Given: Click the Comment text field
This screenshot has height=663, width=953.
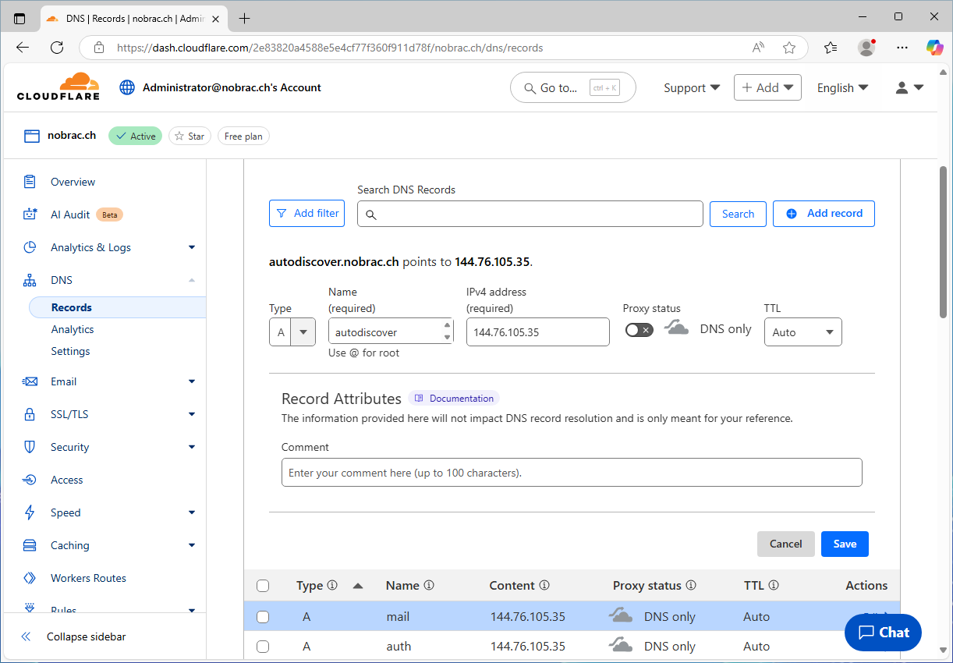Looking at the screenshot, I should tap(572, 473).
